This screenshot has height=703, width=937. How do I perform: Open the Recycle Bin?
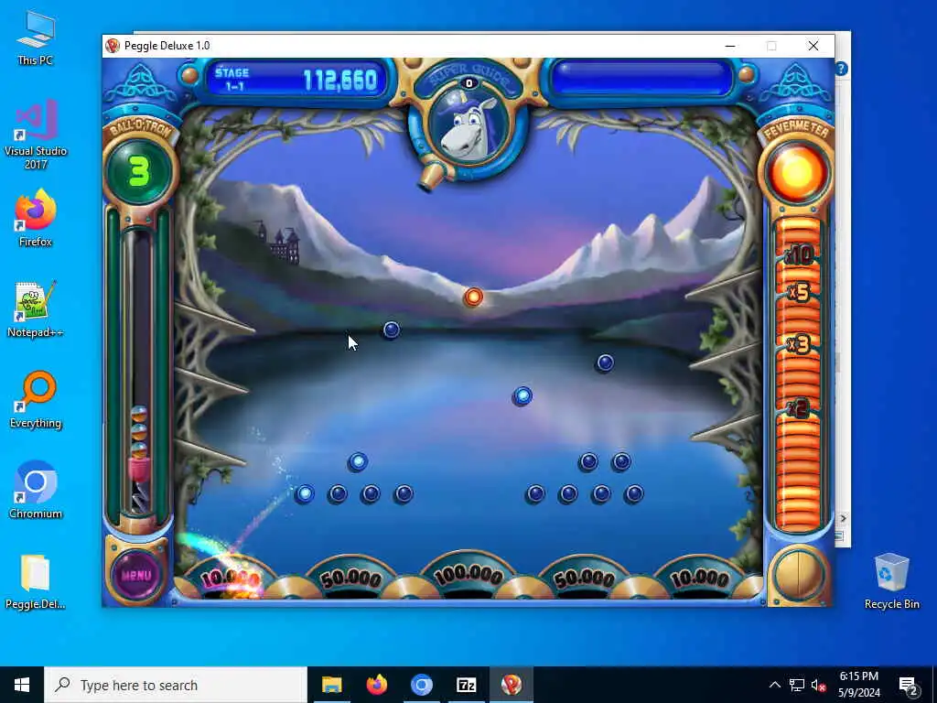[x=891, y=581]
